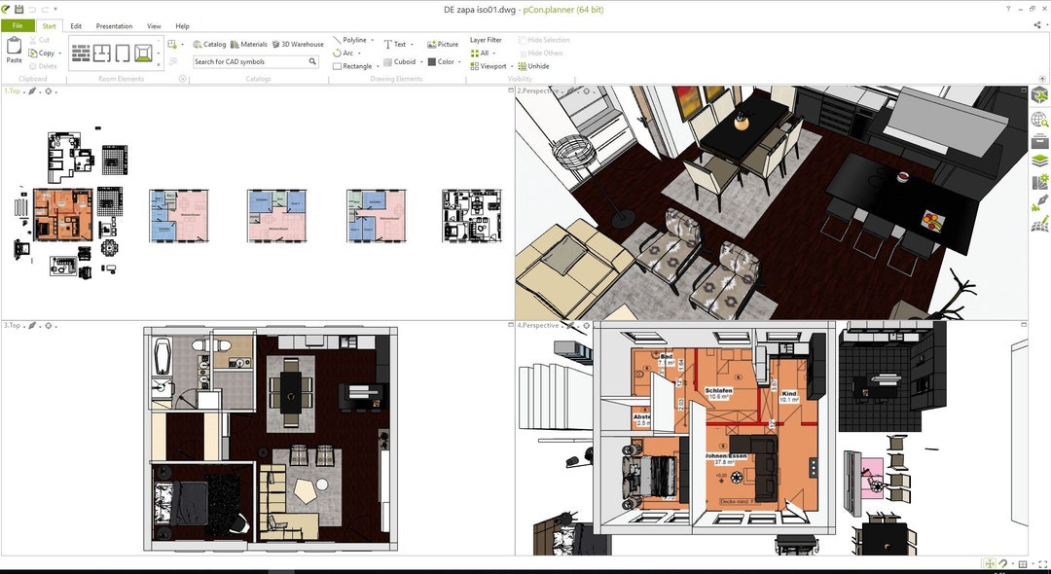Select the Arc drawing tool

[348, 53]
